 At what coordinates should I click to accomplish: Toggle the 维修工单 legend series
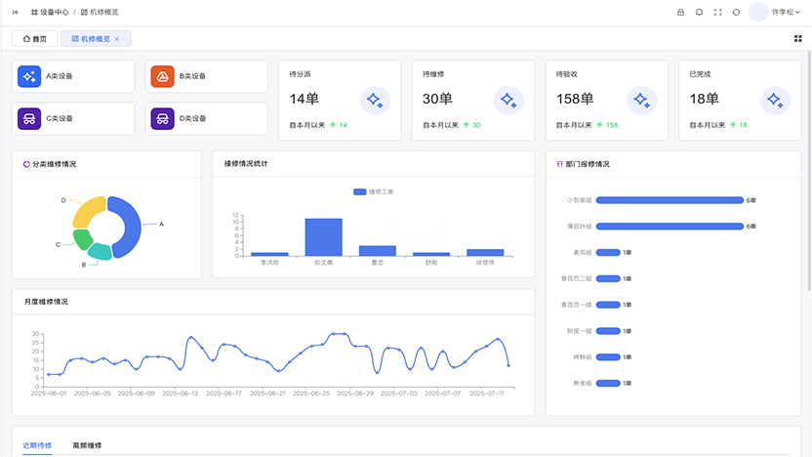point(374,191)
